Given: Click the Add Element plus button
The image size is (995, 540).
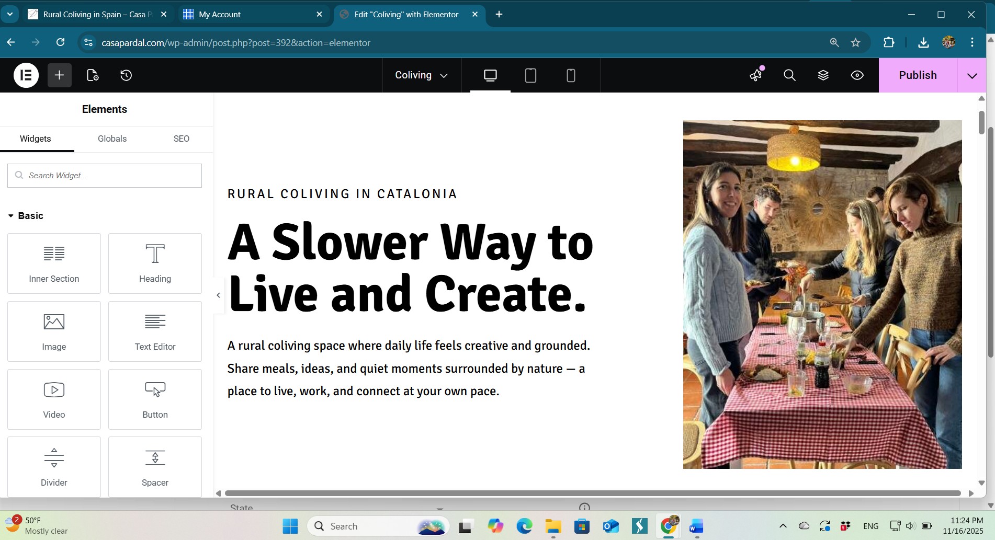Looking at the screenshot, I should [x=59, y=75].
